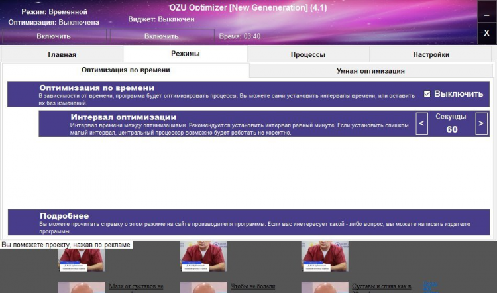Switch to the Процессы tab

click(x=308, y=54)
